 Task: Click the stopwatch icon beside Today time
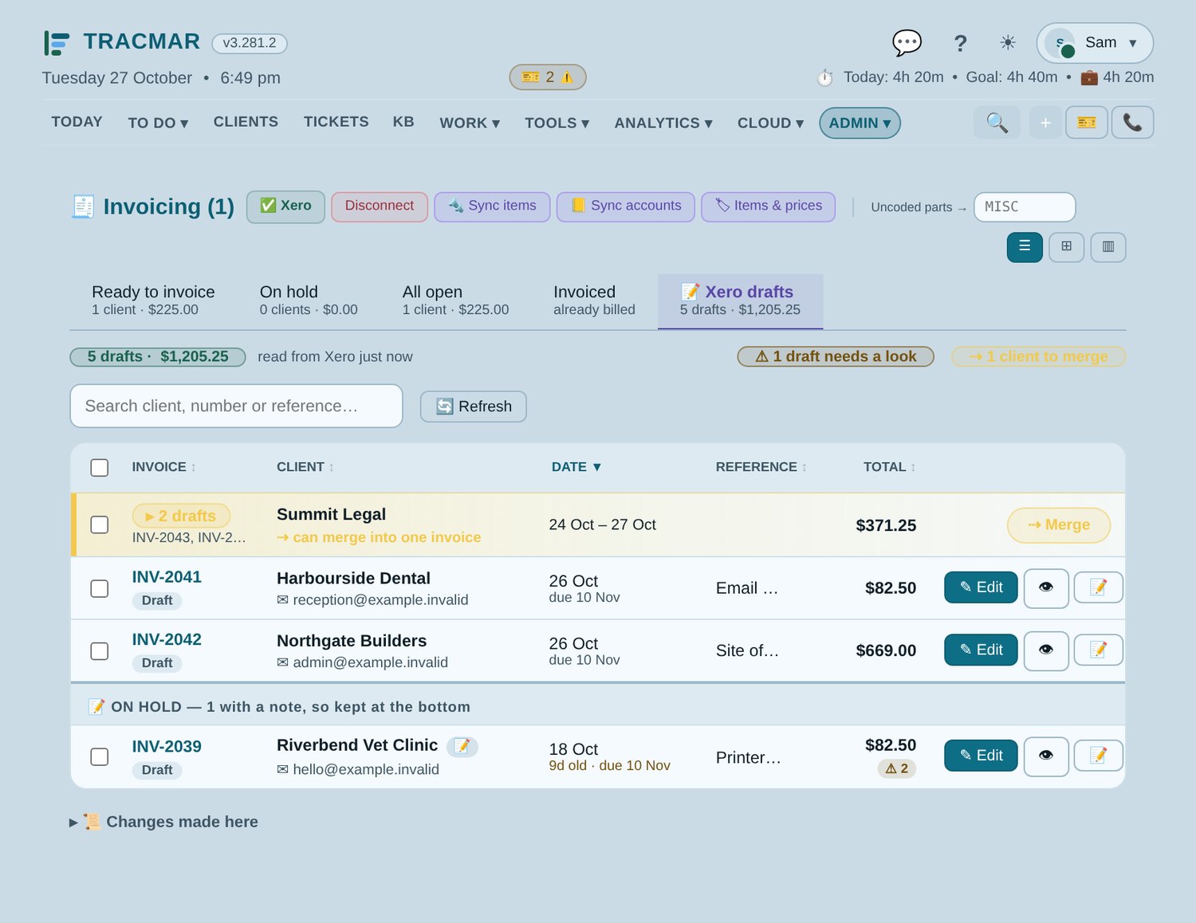pyautogui.click(x=825, y=77)
